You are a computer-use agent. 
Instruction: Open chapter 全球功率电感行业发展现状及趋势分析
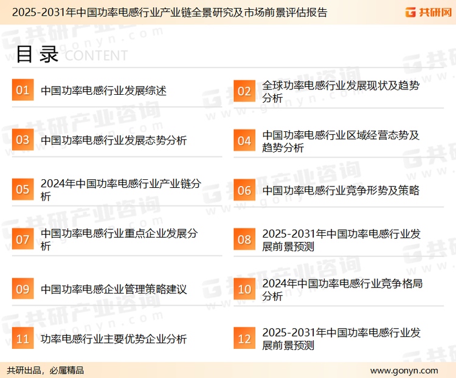coord(341,91)
